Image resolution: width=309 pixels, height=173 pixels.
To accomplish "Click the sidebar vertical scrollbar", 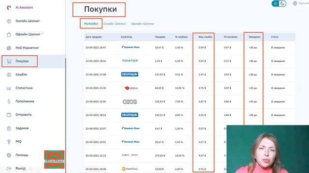I will click(66, 116).
